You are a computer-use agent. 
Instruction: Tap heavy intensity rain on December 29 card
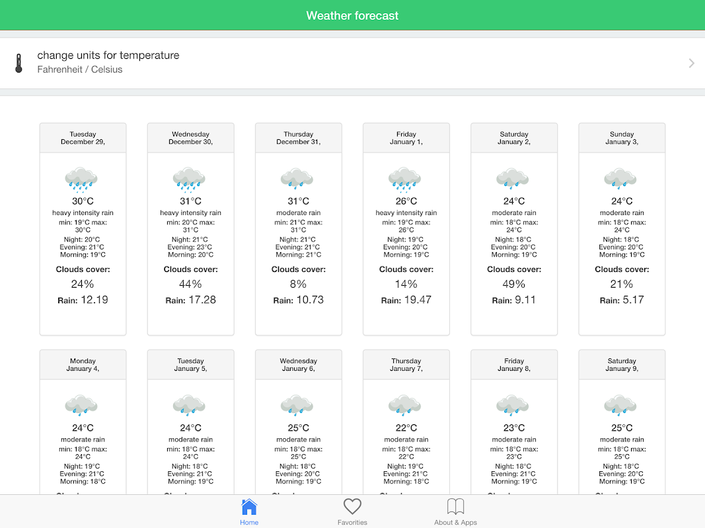(83, 213)
